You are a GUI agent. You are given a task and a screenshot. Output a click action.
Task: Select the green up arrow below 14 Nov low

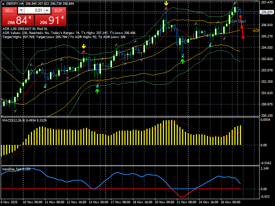click(97, 91)
